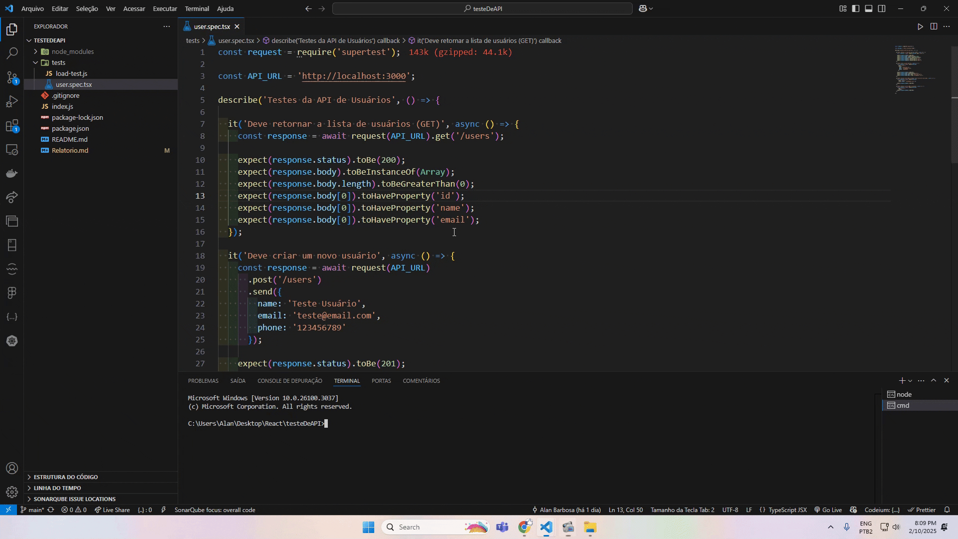Toggle the bottom panel layout button

(869, 8)
